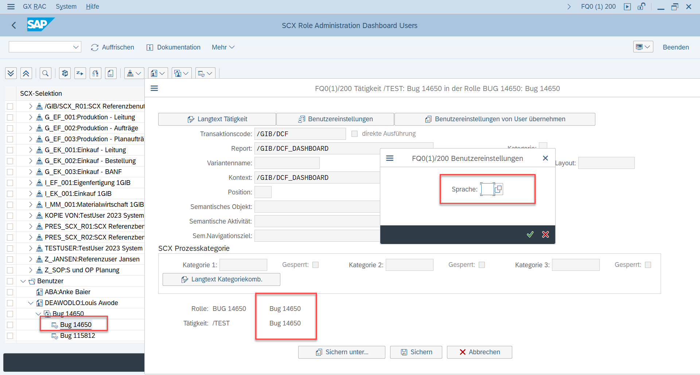700x375 pixels.
Task: Open value help beside Sprache field
Action: tap(498, 189)
